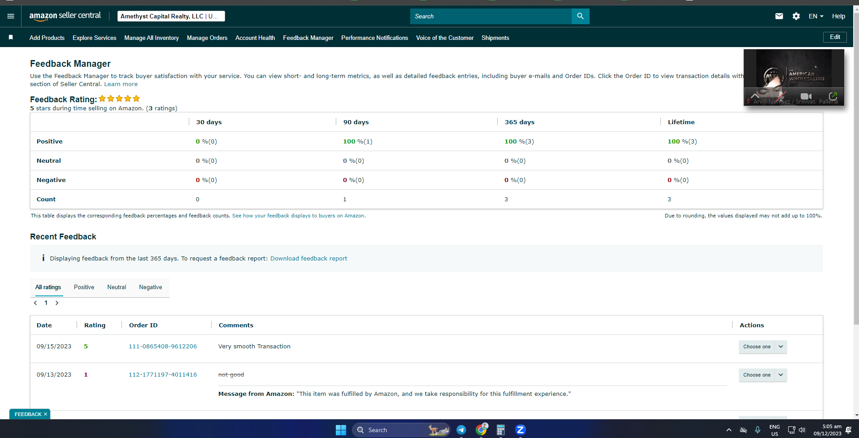Screen dimensions: 859x438
Task: Click the Edit button for nav bookmarks
Action: [x=835, y=37]
